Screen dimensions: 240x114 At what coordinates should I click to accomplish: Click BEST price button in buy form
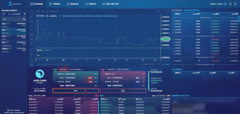(x=90, y=78)
